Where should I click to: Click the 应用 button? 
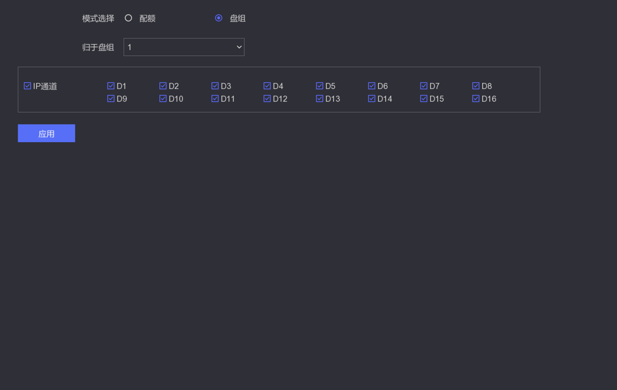46,134
